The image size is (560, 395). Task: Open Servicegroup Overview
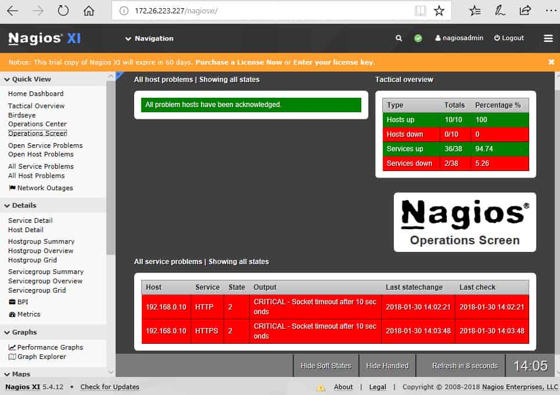(x=45, y=281)
